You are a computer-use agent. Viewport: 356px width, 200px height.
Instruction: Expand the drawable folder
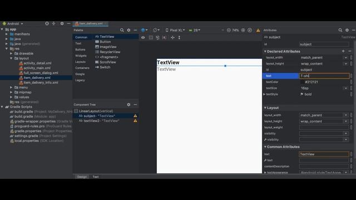pos(11,53)
